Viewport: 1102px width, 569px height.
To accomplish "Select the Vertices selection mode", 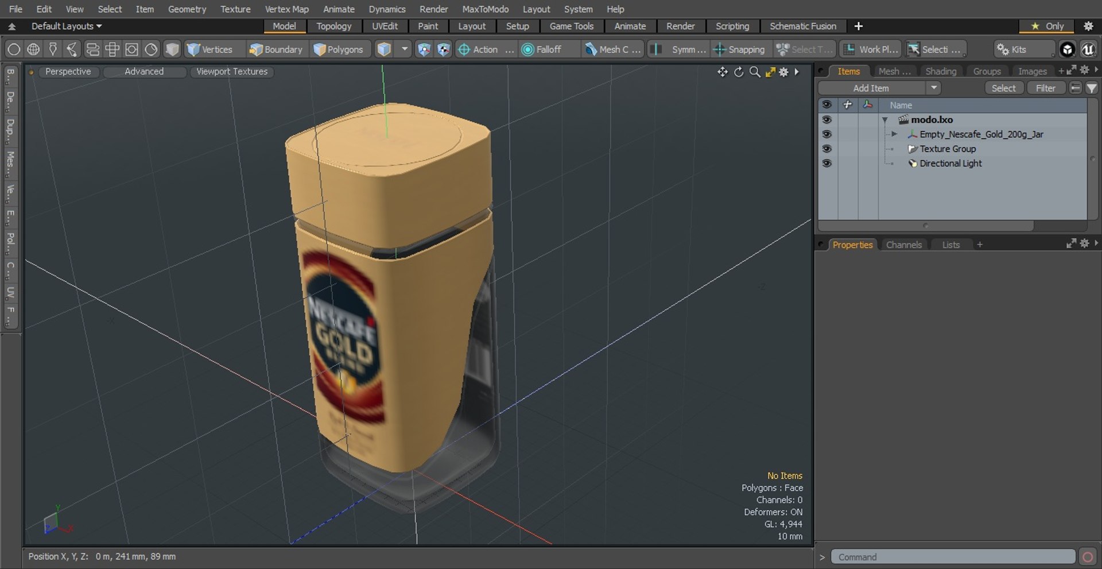I will (x=209, y=49).
